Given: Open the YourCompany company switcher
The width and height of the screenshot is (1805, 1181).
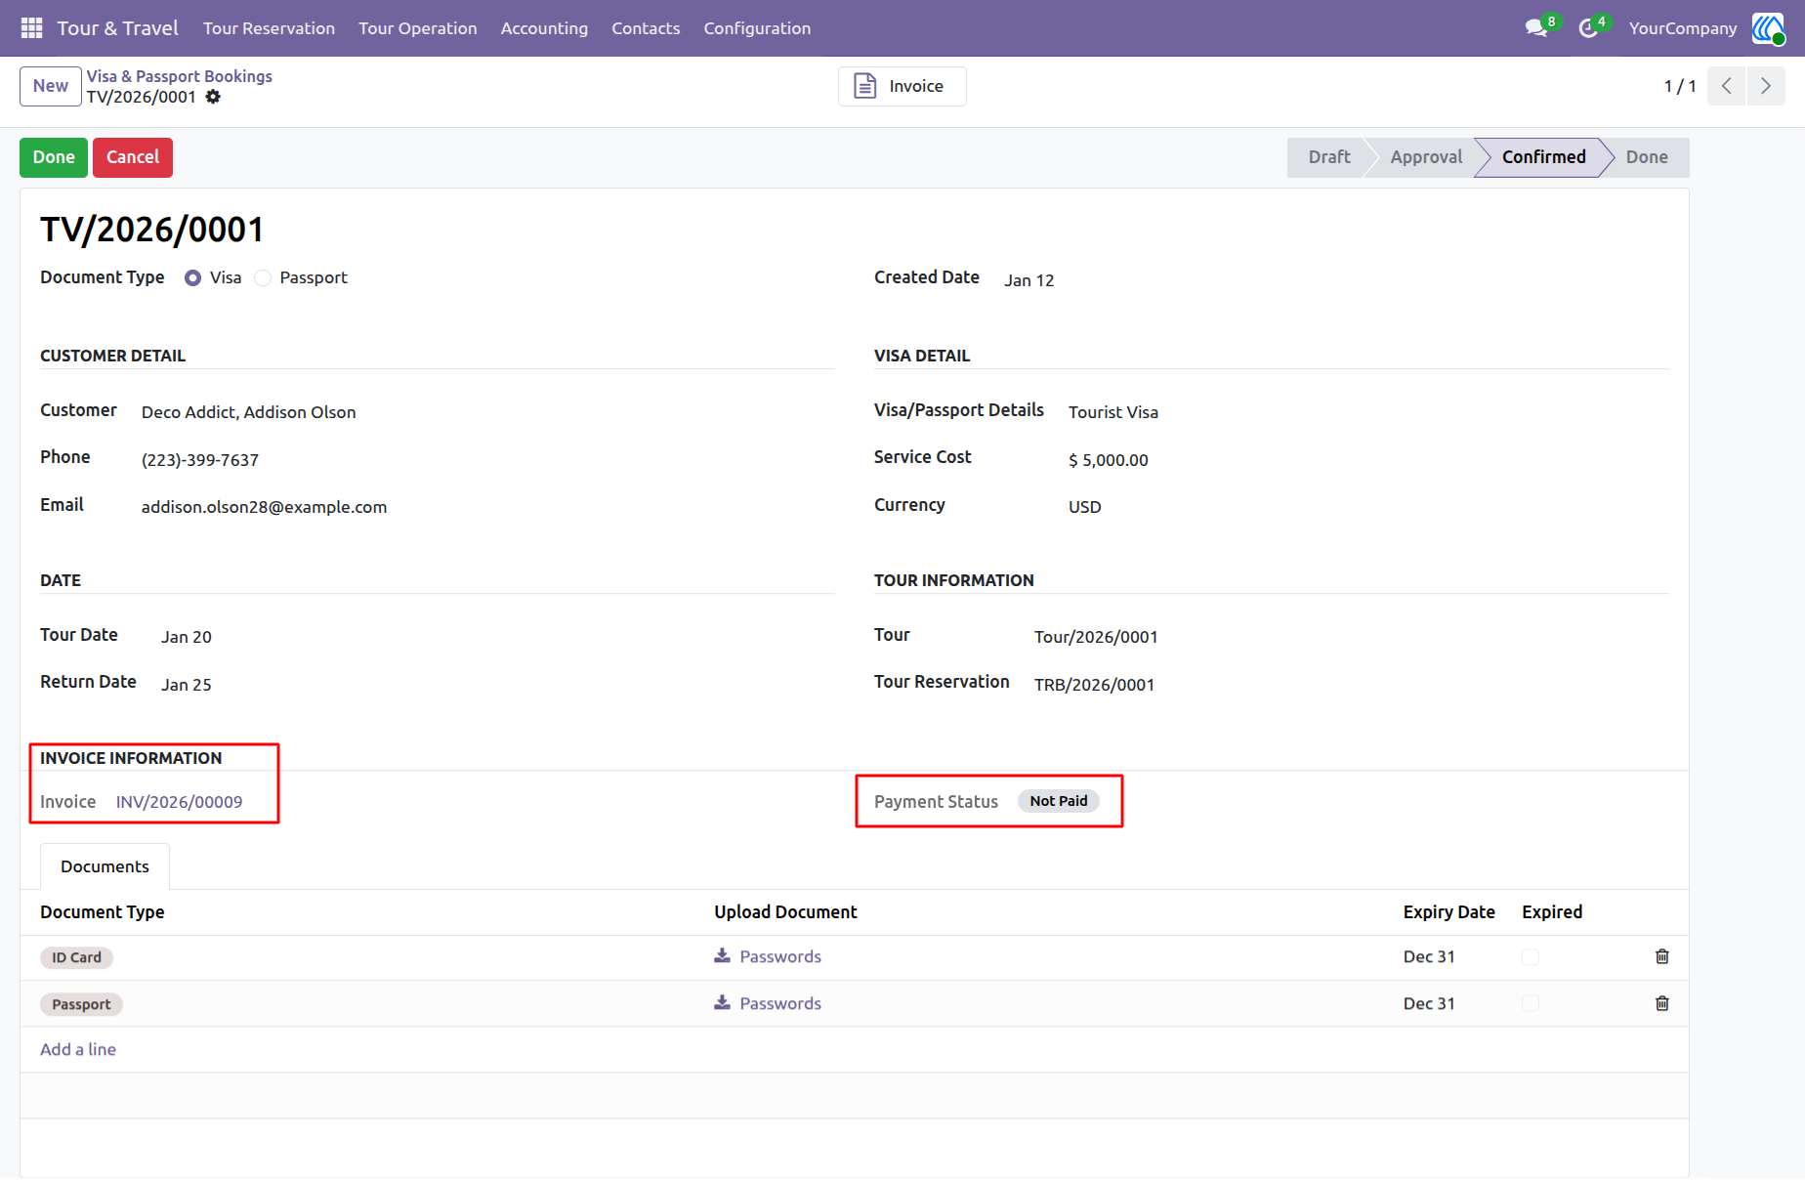Looking at the screenshot, I should pyautogui.click(x=1683, y=28).
